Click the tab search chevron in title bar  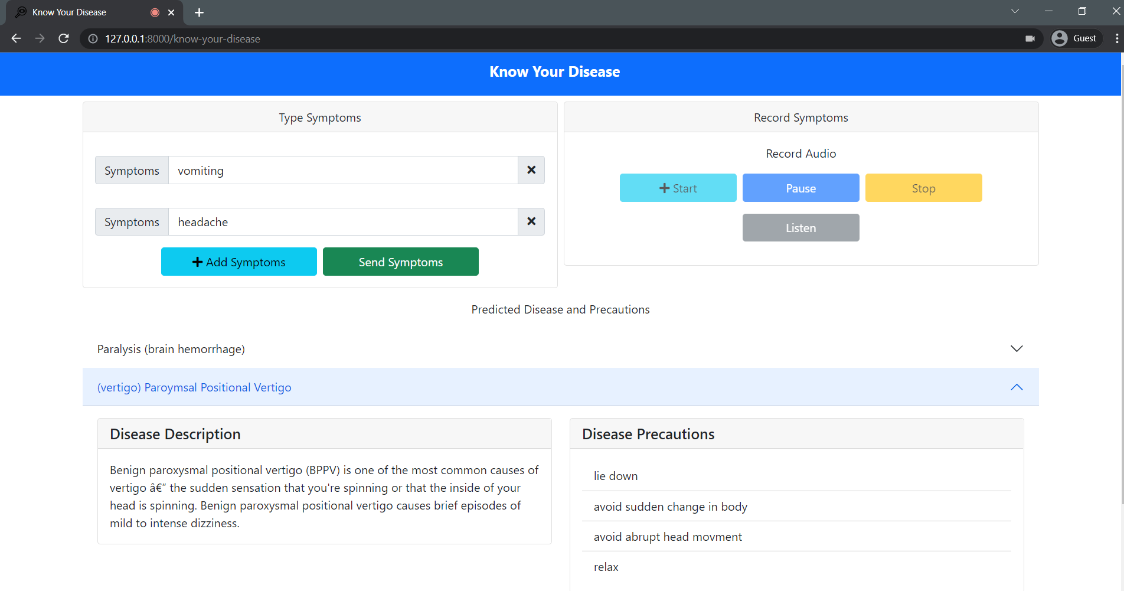(1015, 11)
